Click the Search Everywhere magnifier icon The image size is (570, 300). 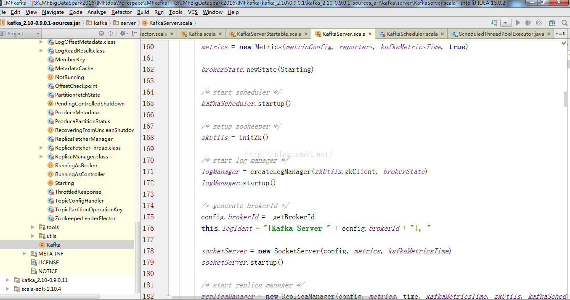pyautogui.click(x=564, y=23)
